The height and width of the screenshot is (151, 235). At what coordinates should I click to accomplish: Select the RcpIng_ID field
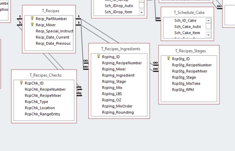(111, 57)
